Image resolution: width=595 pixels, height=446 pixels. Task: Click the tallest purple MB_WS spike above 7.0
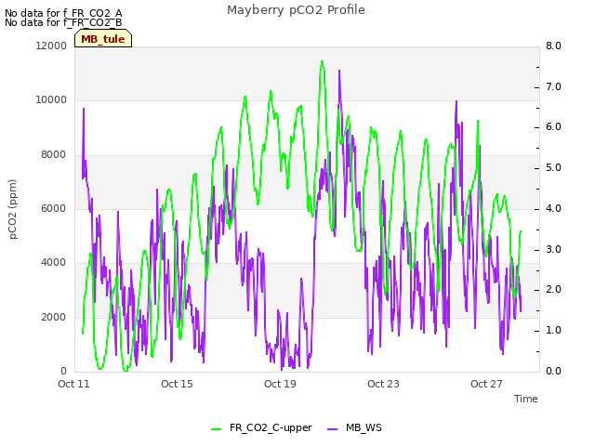coord(339,71)
